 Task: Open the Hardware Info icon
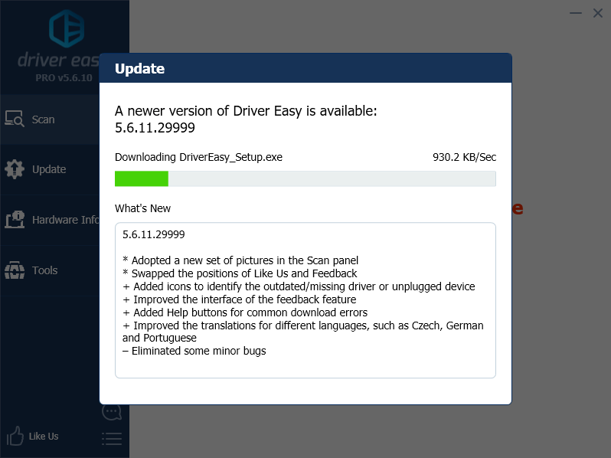(x=15, y=220)
